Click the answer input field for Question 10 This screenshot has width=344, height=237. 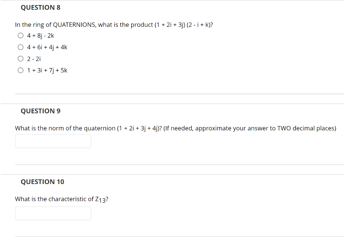(53, 213)
